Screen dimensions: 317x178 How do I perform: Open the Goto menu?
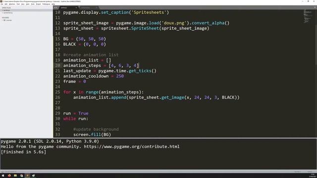28,4
